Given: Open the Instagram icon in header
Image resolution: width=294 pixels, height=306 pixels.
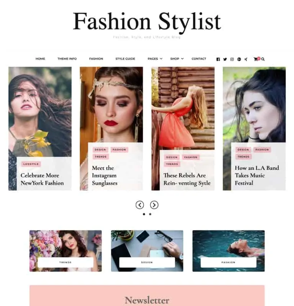Looking at the screenshot, I should [232, 59].
